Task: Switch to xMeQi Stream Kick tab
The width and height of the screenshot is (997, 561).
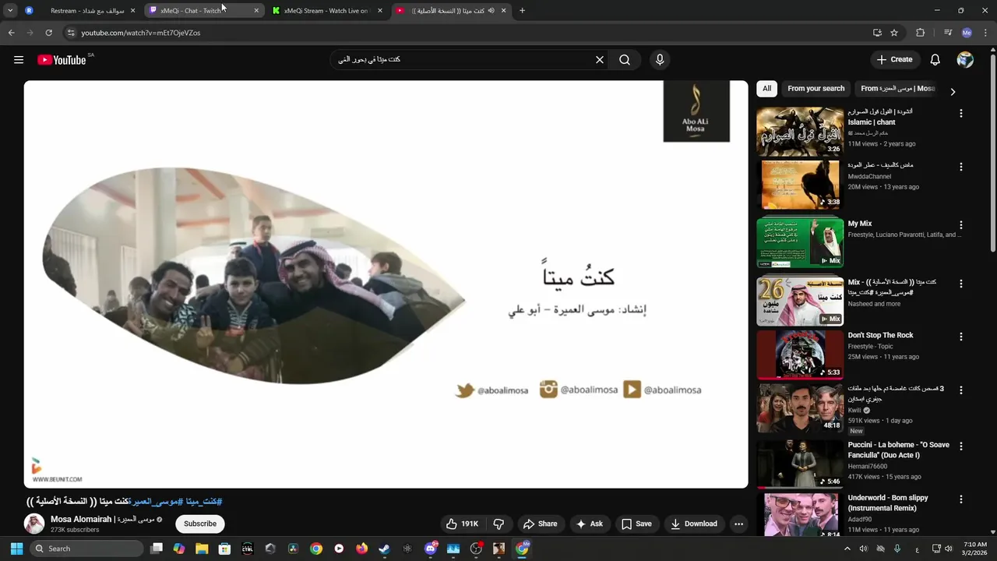Action: coord(328,10)
